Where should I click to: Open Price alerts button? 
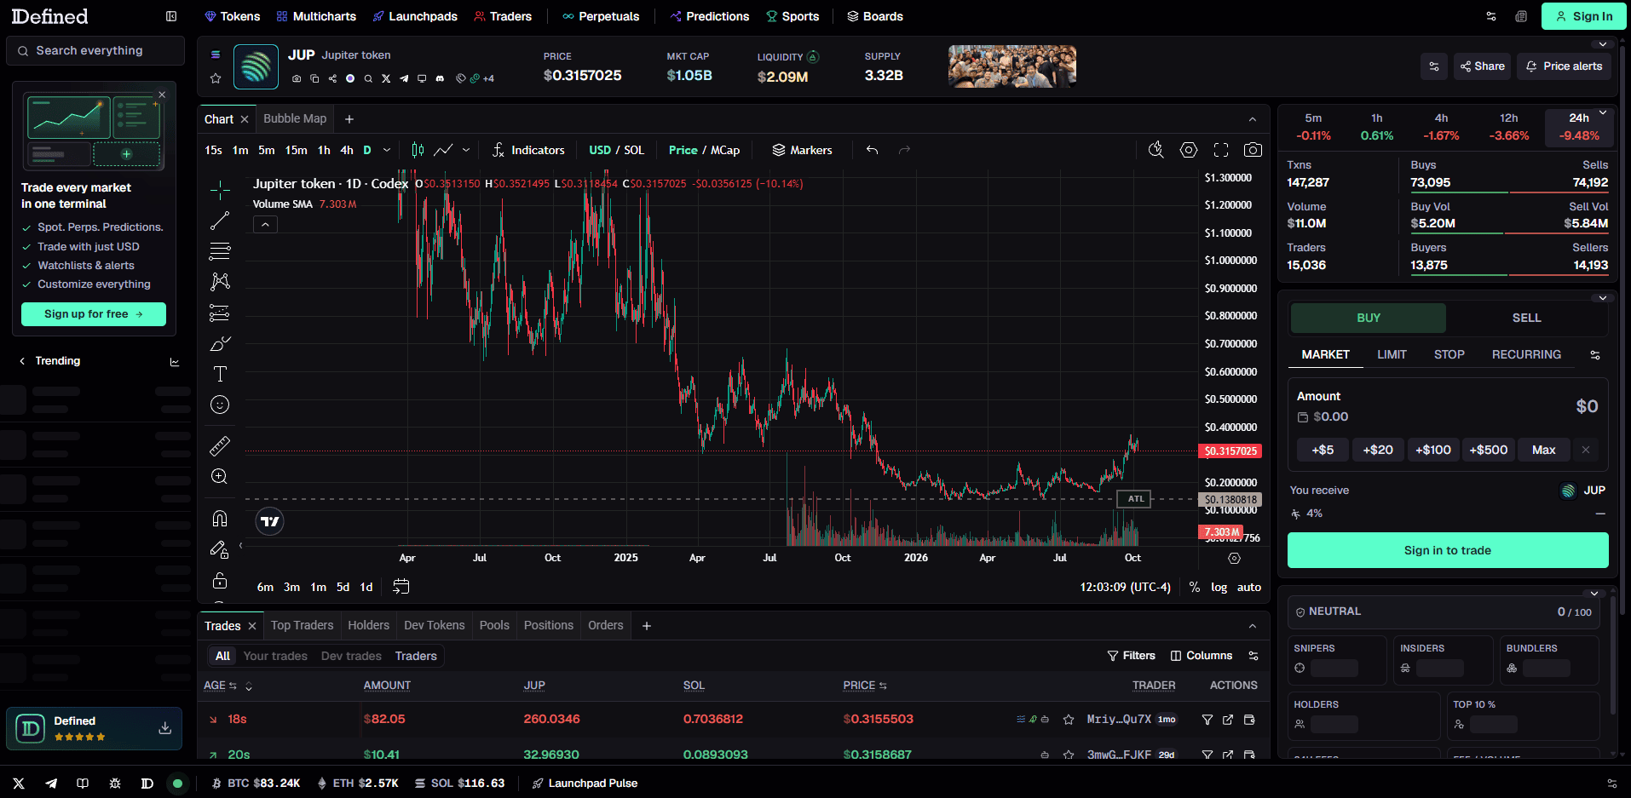1564,66
